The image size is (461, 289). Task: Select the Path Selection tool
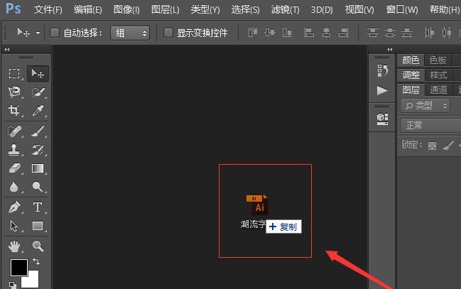13,226
